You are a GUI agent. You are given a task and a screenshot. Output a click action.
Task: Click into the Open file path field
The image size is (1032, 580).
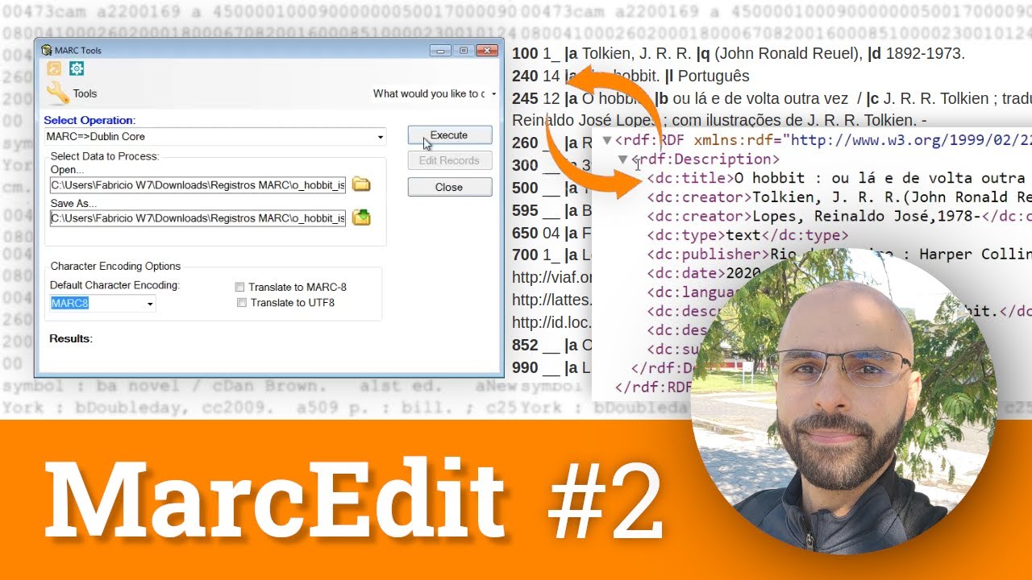click(x=198, y=184)
